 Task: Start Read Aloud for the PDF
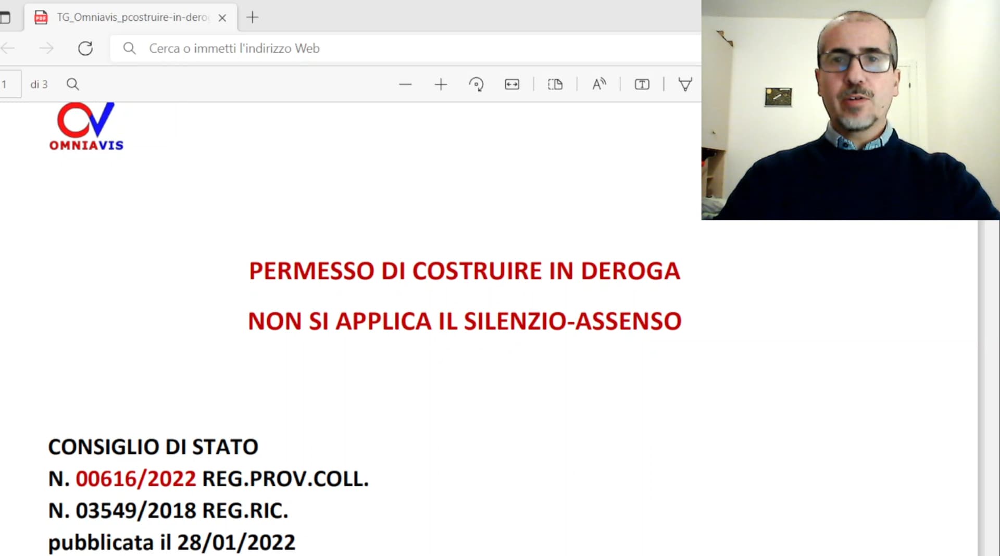pyautogui.click(x=599, y=84)
